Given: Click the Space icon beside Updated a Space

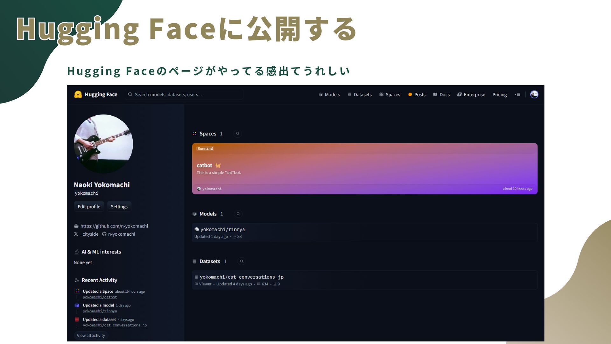Looking at the screenshot, I should click(77, 291).
